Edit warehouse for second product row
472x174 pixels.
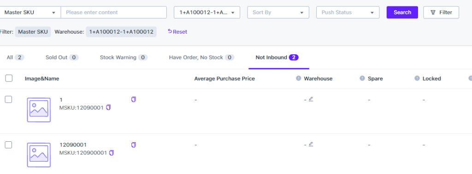click(311, 144)
